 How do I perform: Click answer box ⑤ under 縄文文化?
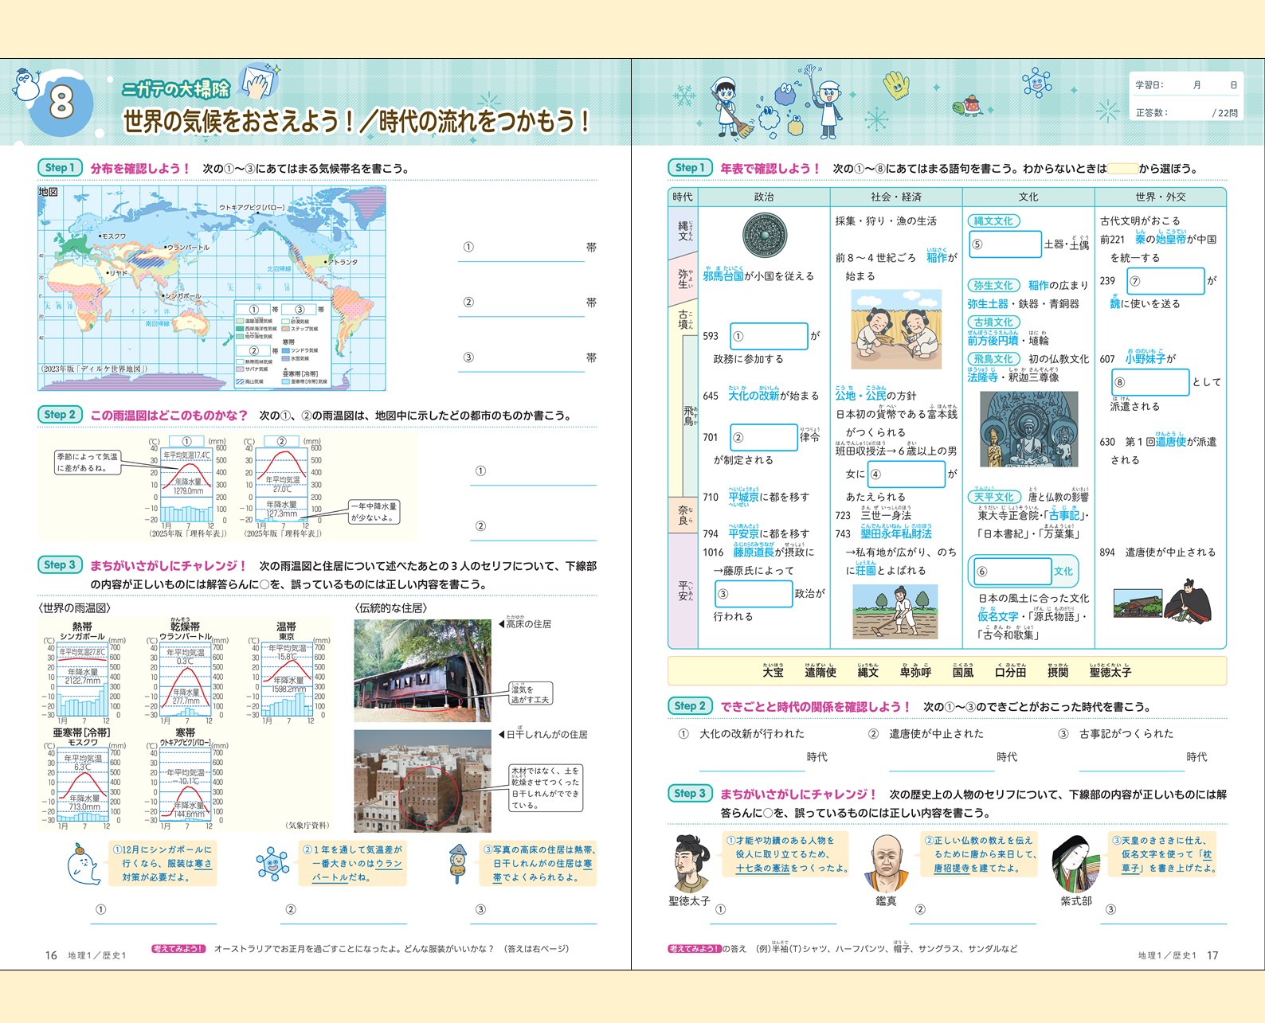(x=1005, y=244)
